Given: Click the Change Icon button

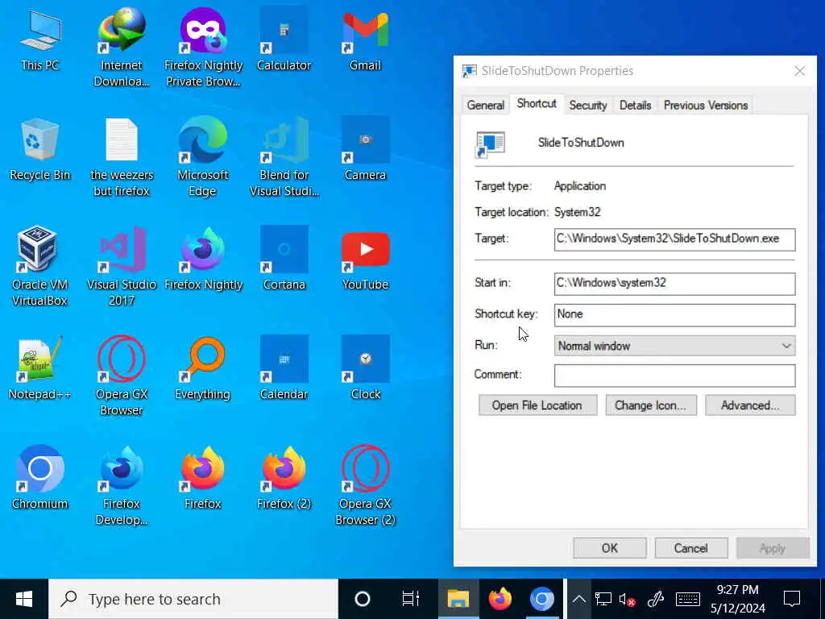Looking at the screenshot, I should click(x=650, y=405).
